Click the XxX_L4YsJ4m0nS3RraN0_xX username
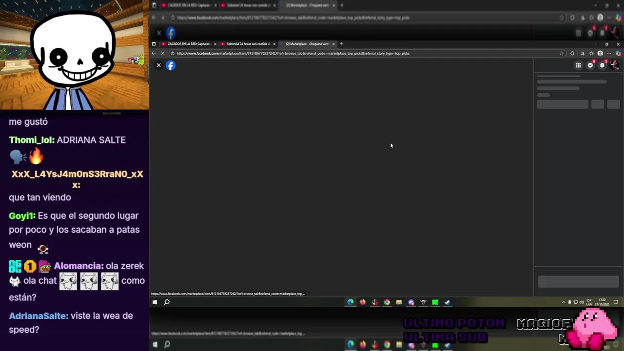This screenshot has height=351, width=624. pos(77,179)
